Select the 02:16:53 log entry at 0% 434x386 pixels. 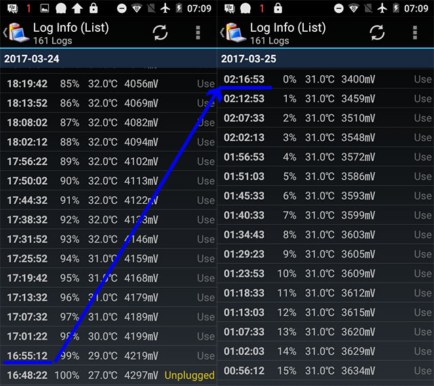[325, 79]
